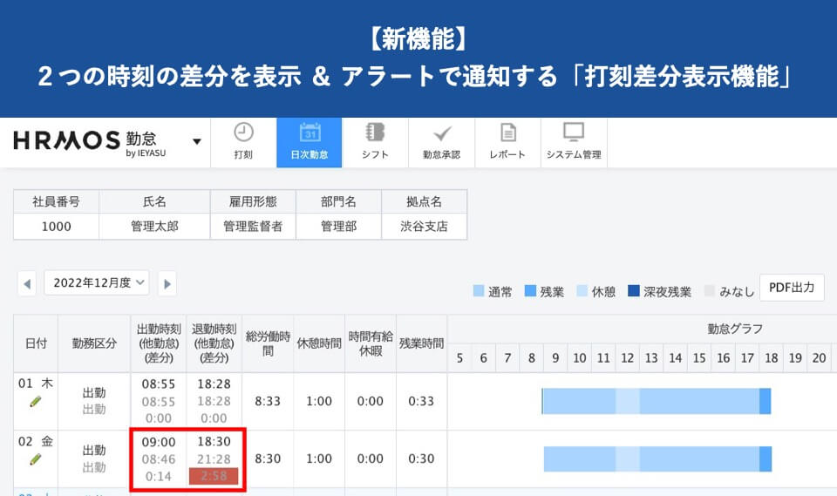Viewport: 837px width, 496px height.
Task: Click 09:00 clock-in time for 02 金
Action: (x=159, y=442)
